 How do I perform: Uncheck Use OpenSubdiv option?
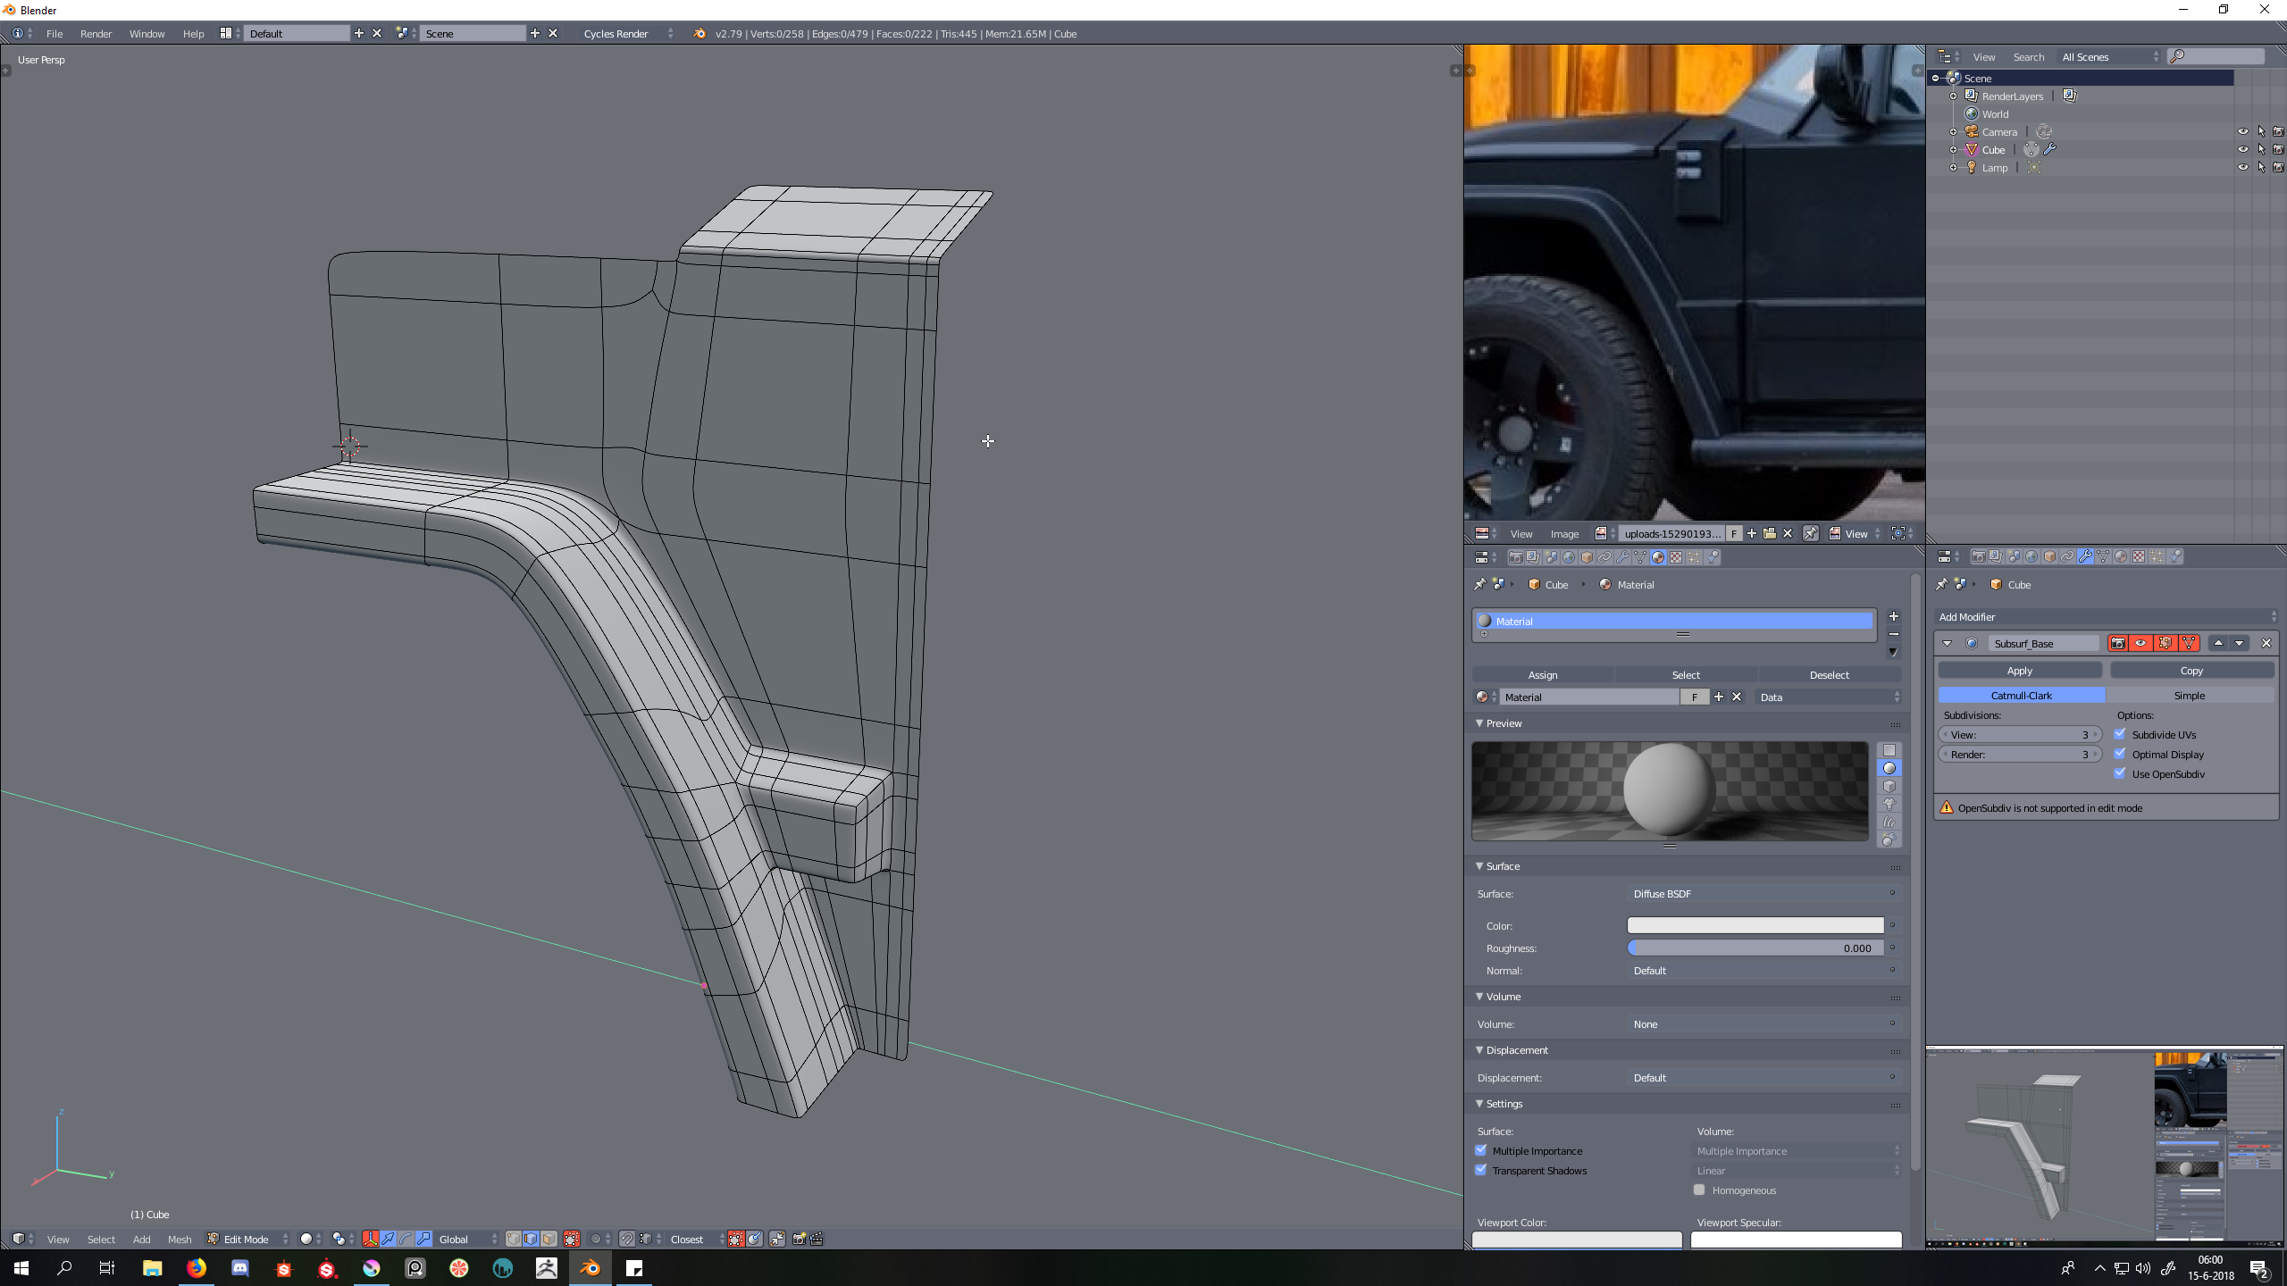[x=2120, y=773]
